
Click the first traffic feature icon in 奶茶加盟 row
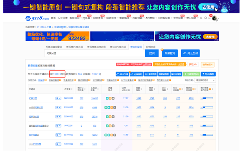[107, 98]
